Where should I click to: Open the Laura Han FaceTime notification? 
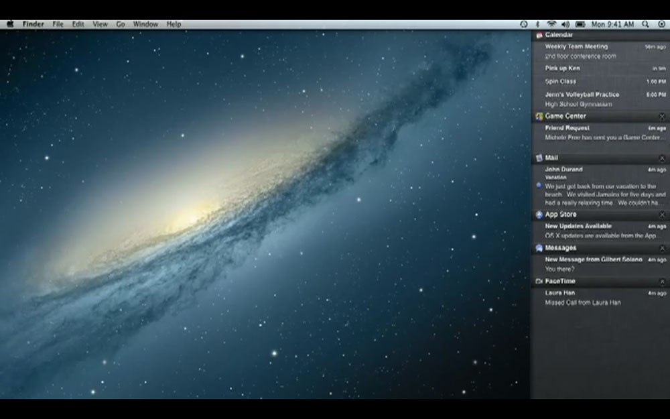pyautogui.click(x=600, y=298)
